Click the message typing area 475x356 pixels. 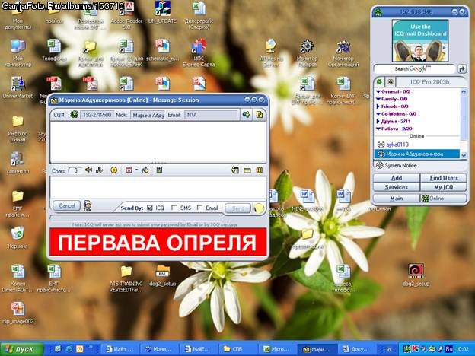(x=158, y=188)
